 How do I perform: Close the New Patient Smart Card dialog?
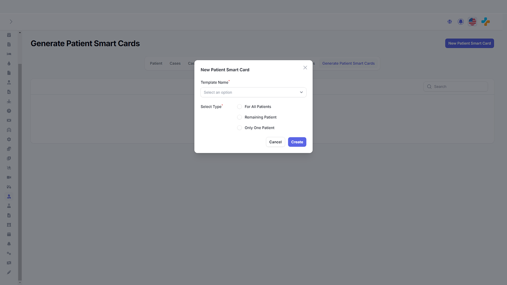(x=305, y=68)
